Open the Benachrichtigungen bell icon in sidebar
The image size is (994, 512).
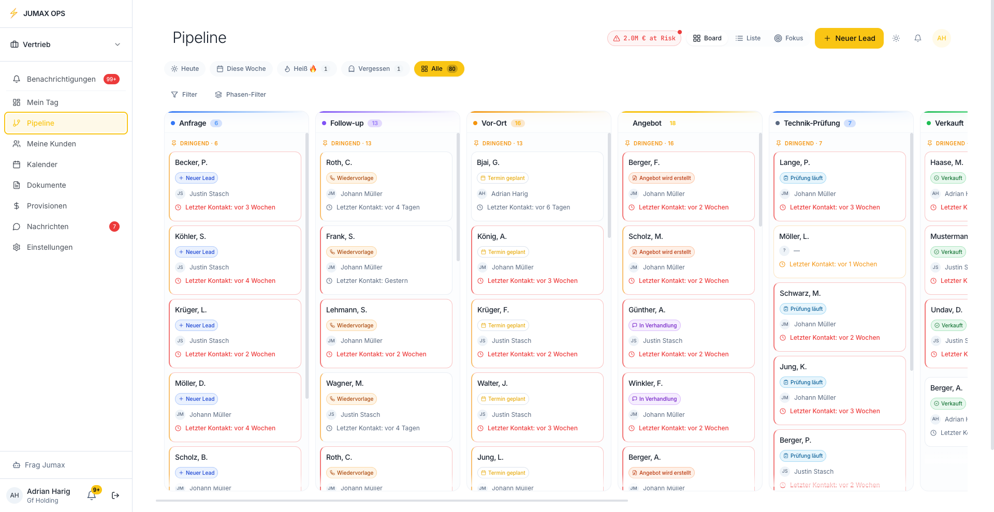point(17,79)
